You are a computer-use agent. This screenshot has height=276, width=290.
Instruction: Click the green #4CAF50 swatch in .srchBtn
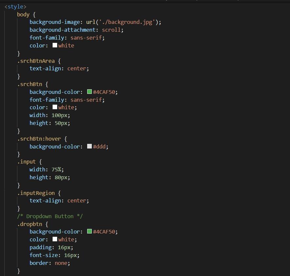pyautogui.click(x=89, y=92)
